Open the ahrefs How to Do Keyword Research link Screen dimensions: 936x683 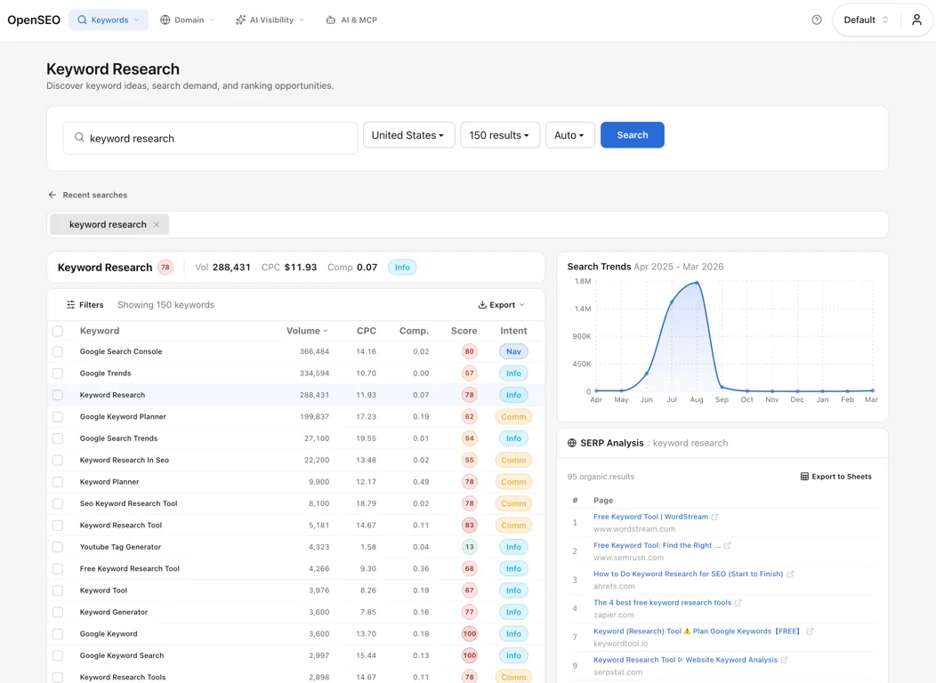pyautogui.click(x=688, y=574)
